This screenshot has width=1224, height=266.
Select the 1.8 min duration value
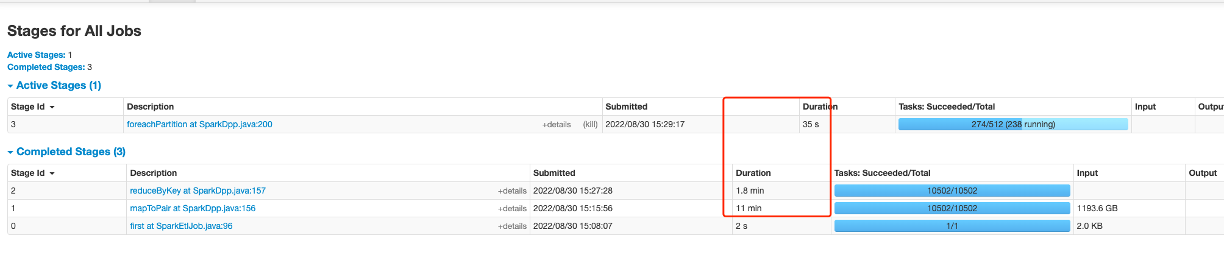(750, 191)
